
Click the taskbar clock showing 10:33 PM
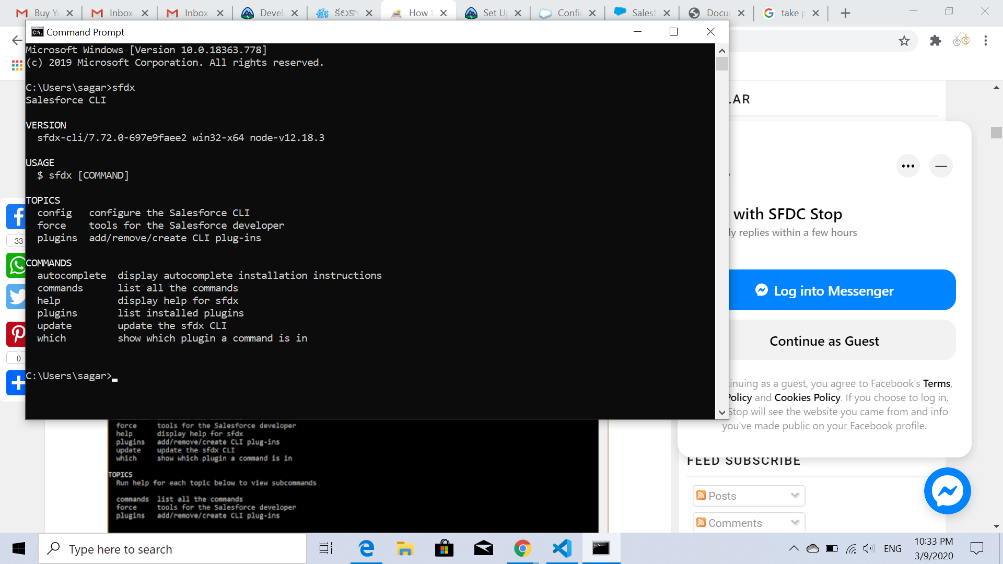[x=934, y=548]
